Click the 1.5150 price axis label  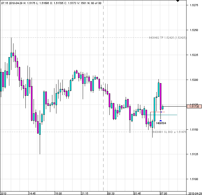tap(194, 130)
